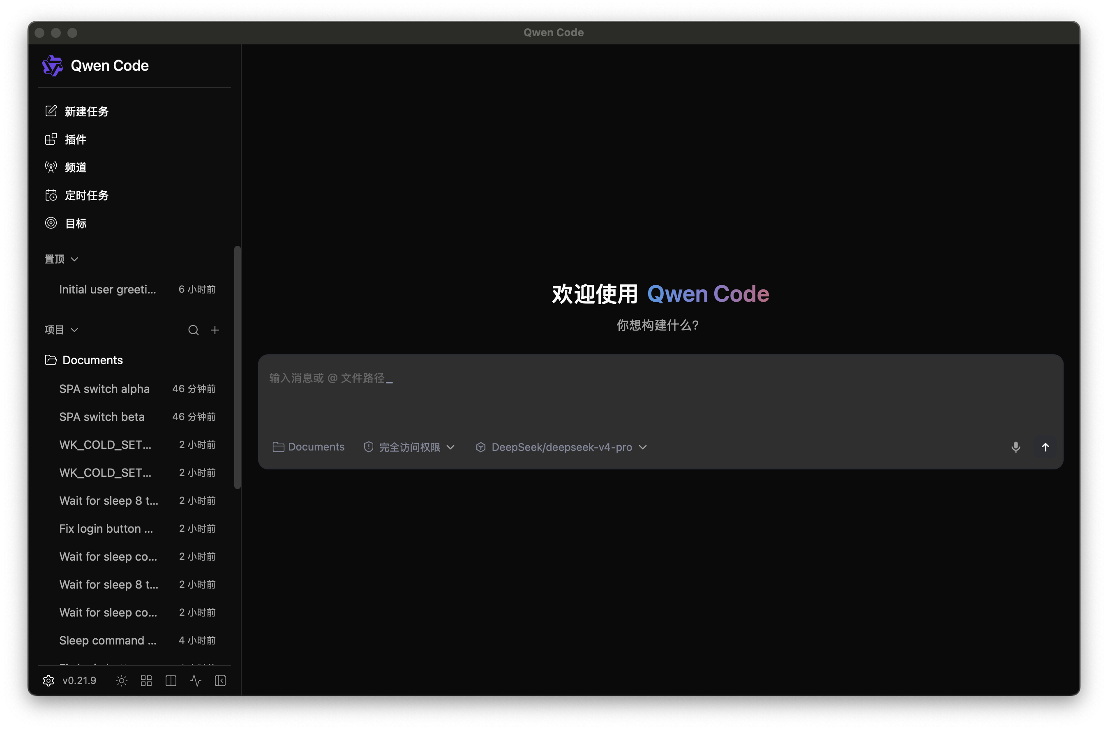Search projects with the magnifier icon

tap(193, 330)
